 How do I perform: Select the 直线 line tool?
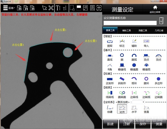[110, 57]
